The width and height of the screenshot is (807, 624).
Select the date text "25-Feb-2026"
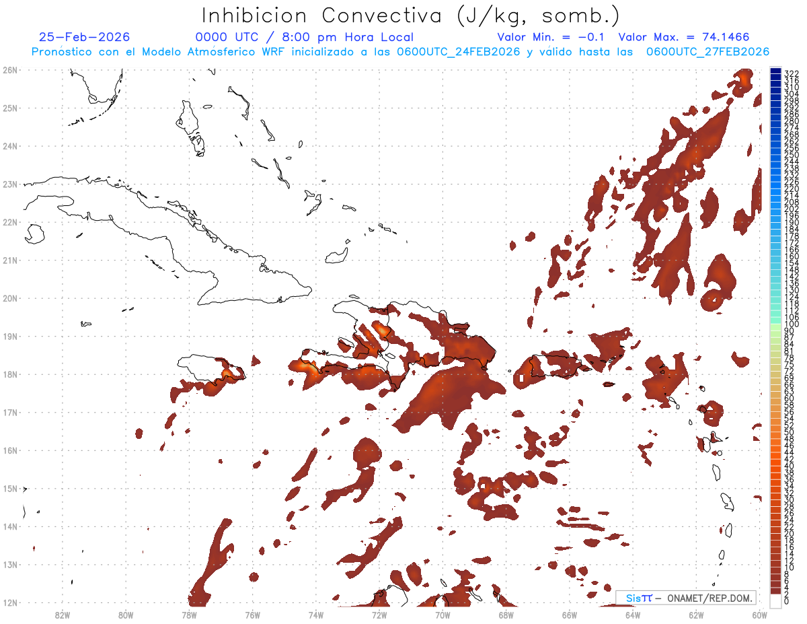[85, 37]
